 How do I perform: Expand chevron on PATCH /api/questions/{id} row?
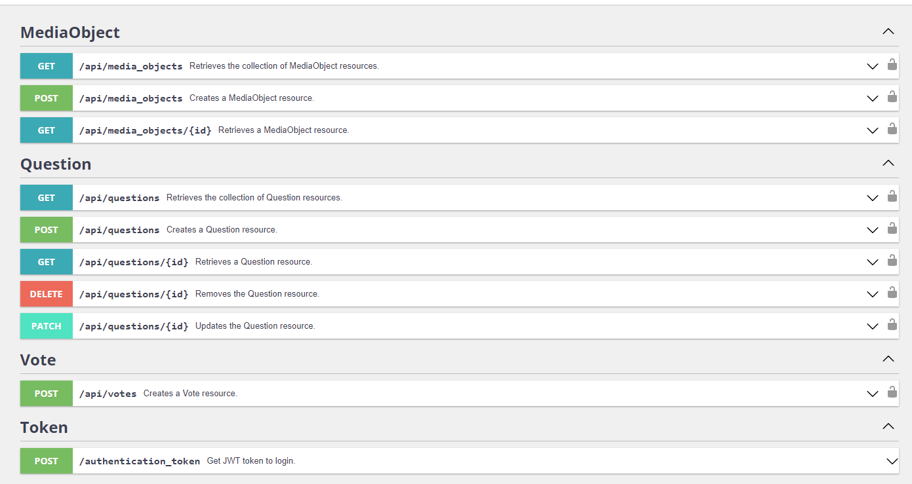(x=873, y=326)
